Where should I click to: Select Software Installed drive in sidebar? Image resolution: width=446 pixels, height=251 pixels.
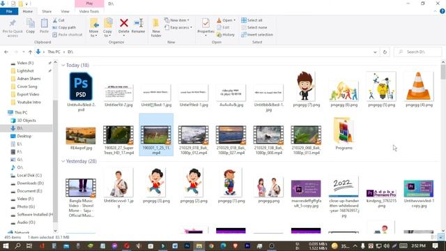pos(35,214)
